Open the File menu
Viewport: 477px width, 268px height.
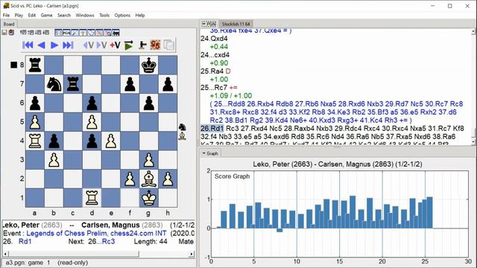pos(6,15)
